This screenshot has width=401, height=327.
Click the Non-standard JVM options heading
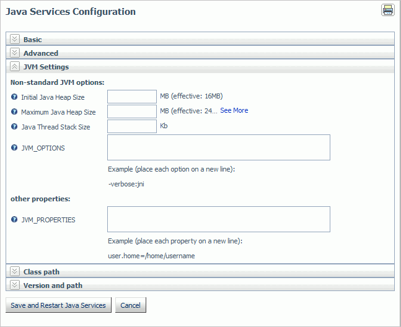pos(57,82)
